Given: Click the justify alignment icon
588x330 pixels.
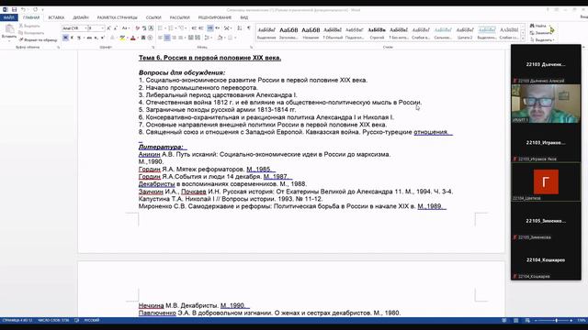Looking at the screenshot, I should point(180,38).
